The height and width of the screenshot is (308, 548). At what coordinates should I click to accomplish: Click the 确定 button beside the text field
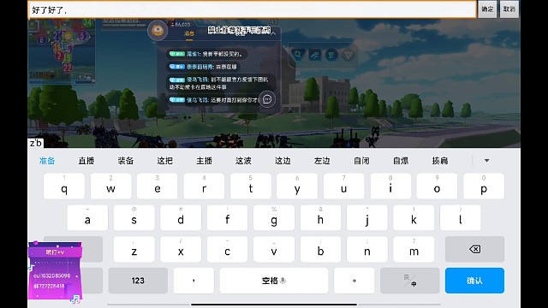(487, 9)
